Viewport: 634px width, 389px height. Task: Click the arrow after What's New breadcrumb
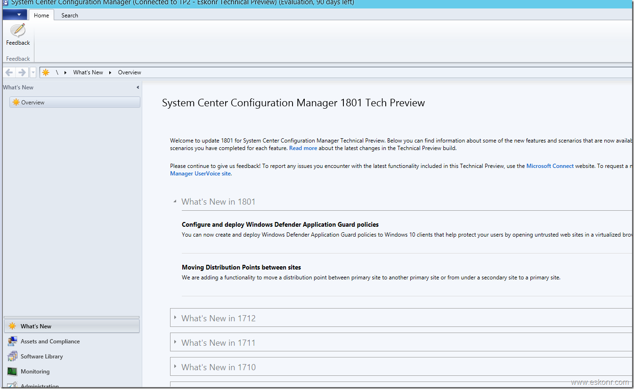110,72
